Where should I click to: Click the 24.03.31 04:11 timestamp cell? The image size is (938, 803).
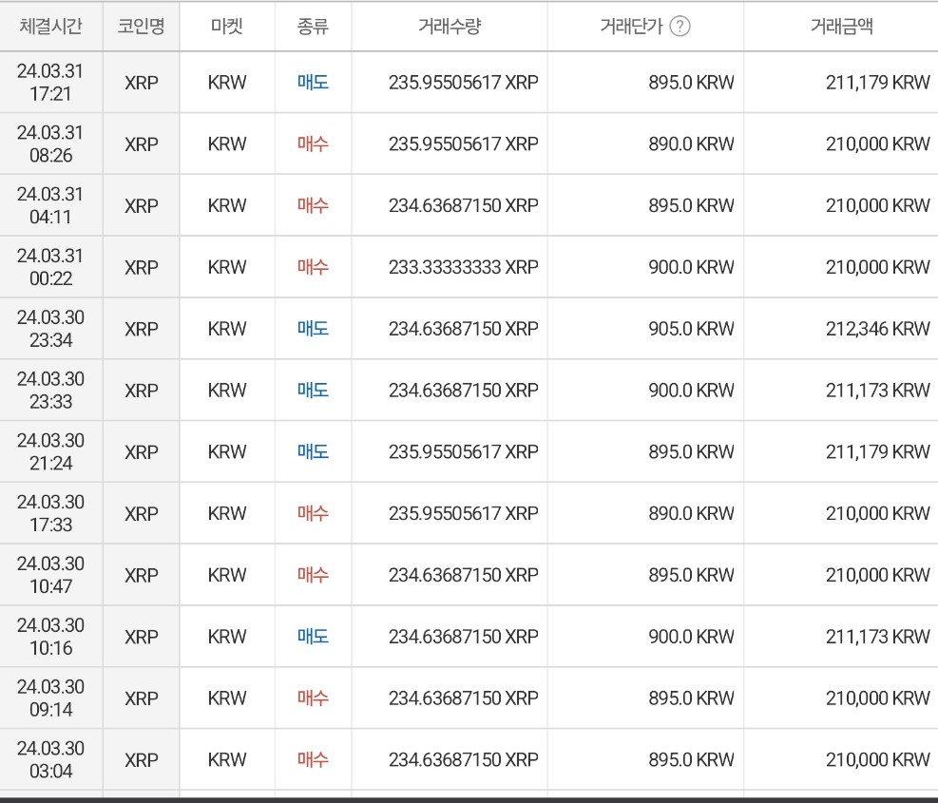[x=51, y=206]
